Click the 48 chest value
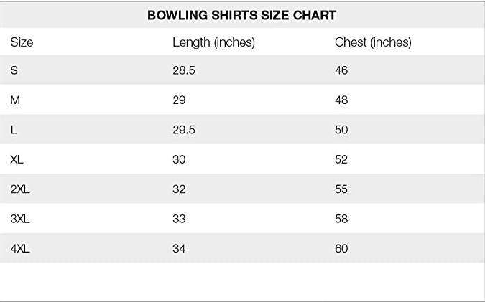The image size is (485, 302). point(341,100)
